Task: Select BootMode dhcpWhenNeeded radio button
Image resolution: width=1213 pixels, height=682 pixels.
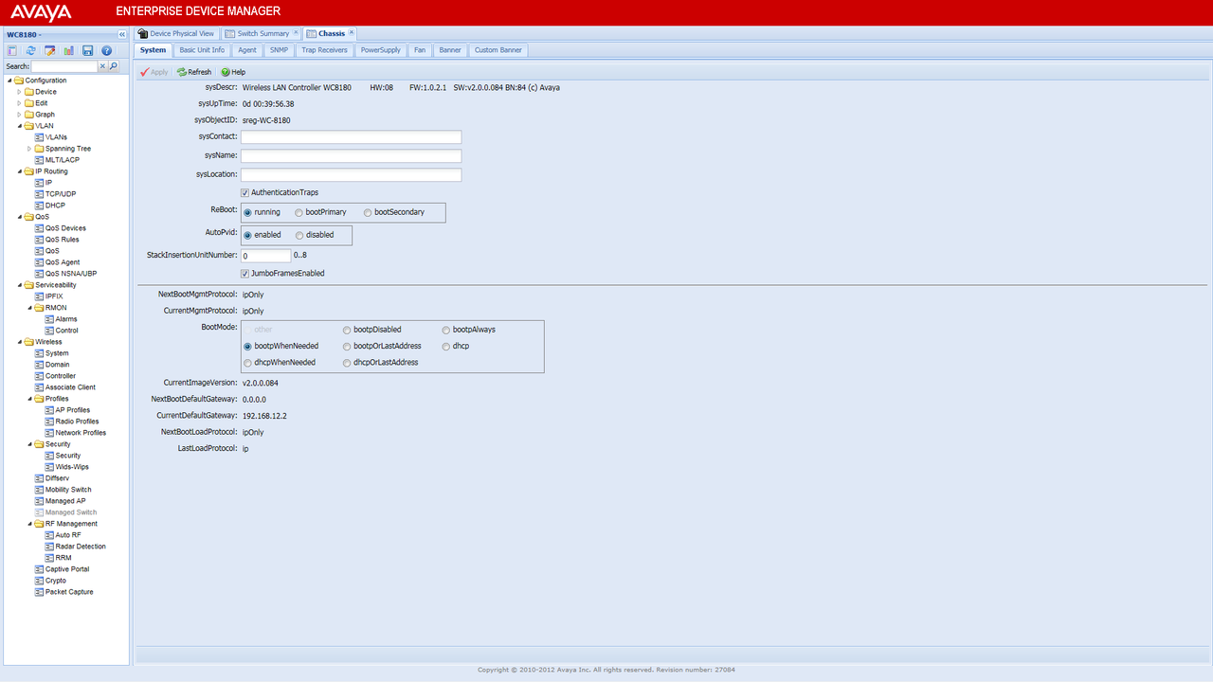Action: coord(248,363)
